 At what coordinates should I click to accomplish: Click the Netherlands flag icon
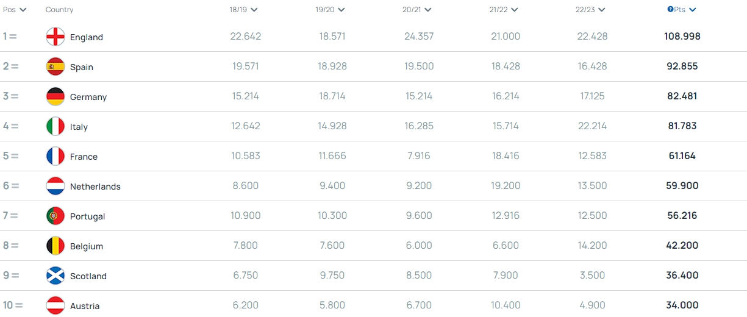click(x=55, y=186)
